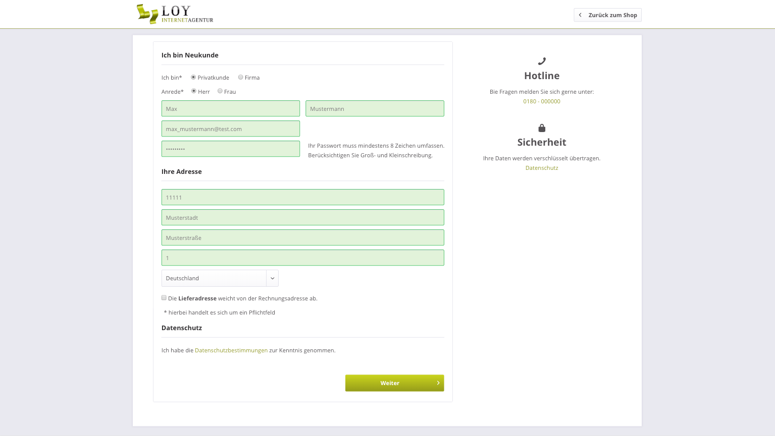Open the Datenschutzbestimmungen link

(231, 350)
